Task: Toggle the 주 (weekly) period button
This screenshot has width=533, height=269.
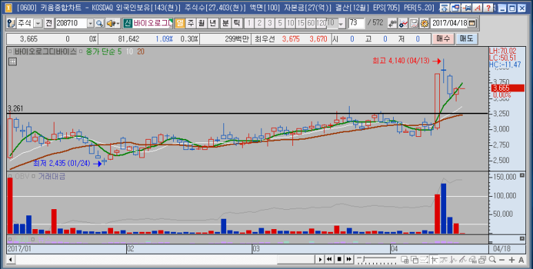Action: (x=191, y=23)
